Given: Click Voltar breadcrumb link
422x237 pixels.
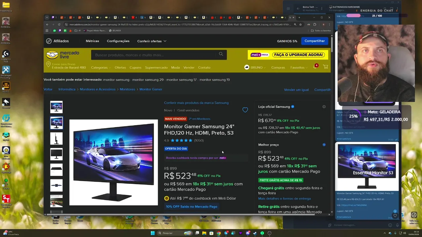Looking at the screenshot, I should click(x=48, y=89).
